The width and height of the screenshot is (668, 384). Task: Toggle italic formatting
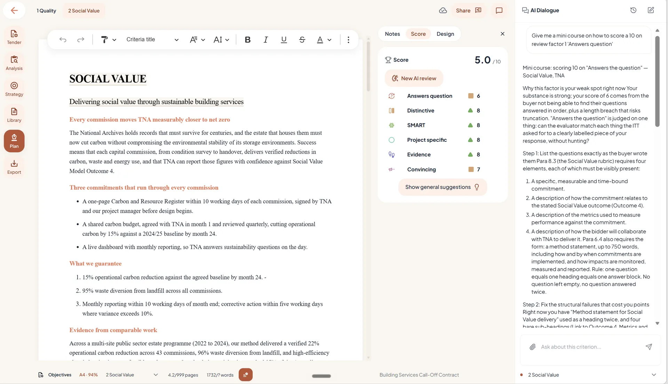click(265, 40)
